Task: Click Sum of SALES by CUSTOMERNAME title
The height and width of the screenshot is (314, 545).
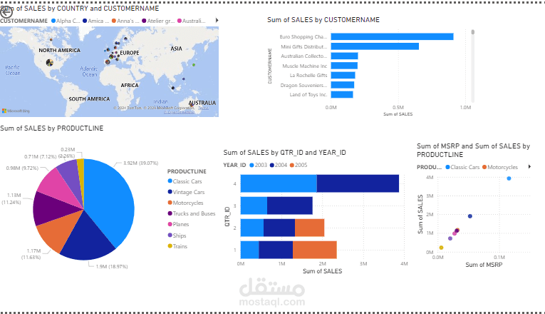Action: click(323, 20)
